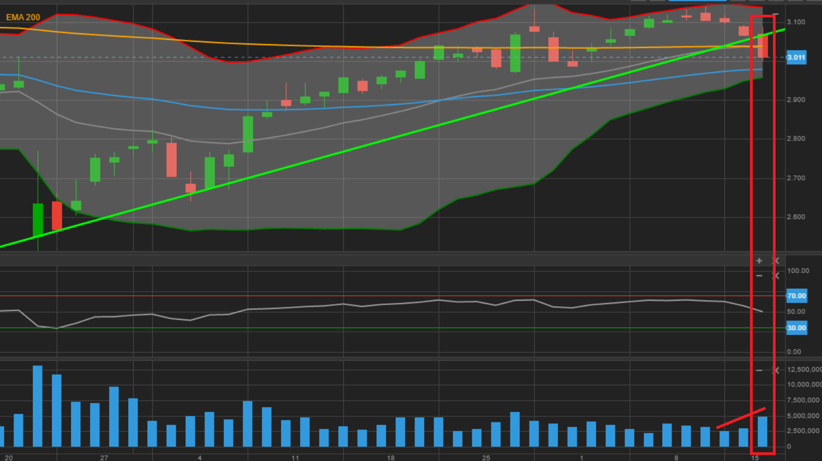This screenshot has width=822, height=461.
Task: Close the RSI panel beside its minus icon
Action: 776,276
